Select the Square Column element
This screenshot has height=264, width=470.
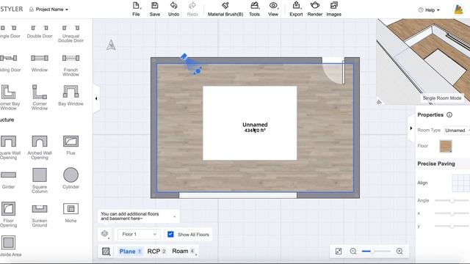pos(40,180)
